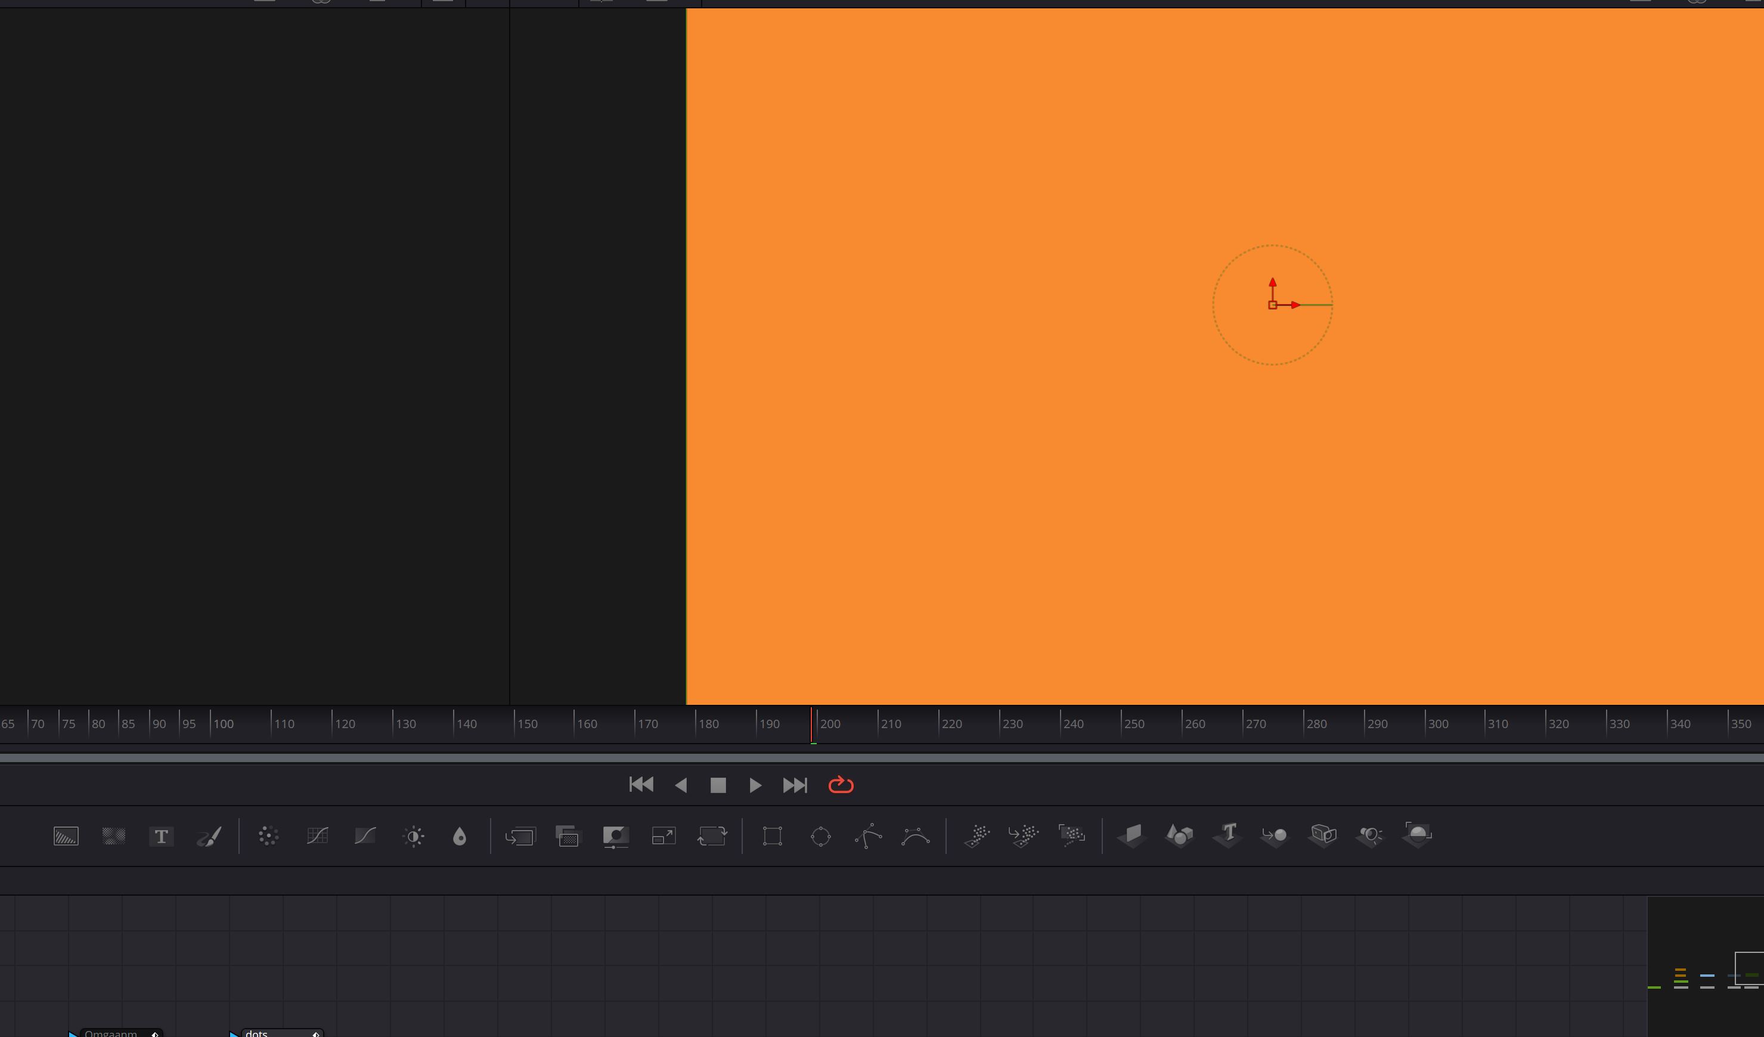The height and width of the screenshot is (1037, 1764).
Task: Add a Renderer 3D node
Action: tap(1418, 836)
